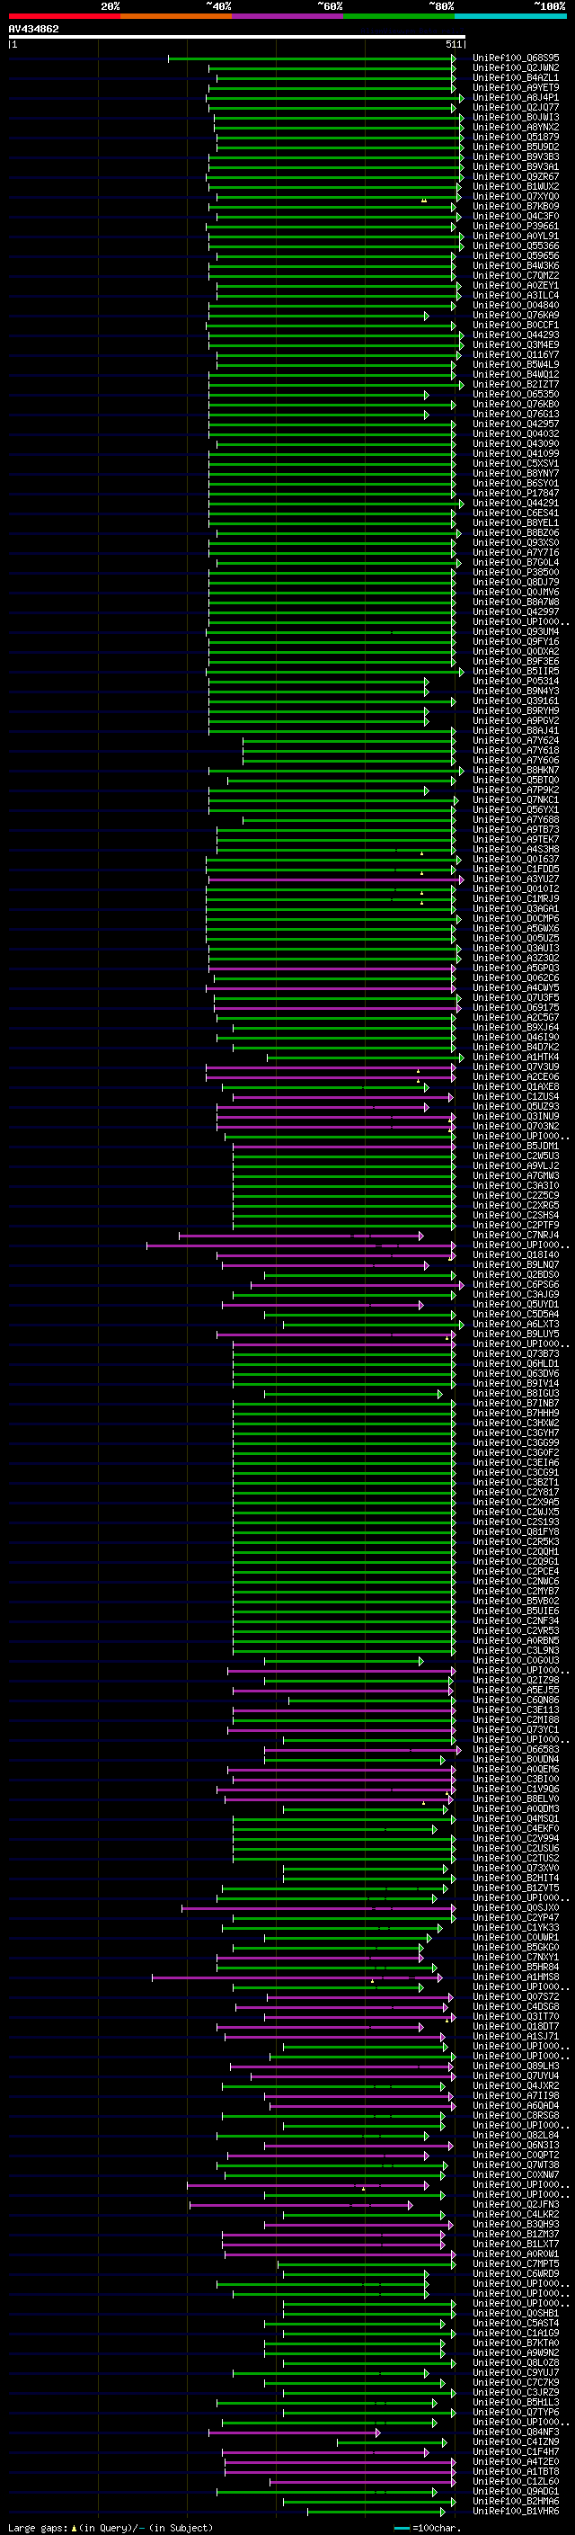Select UniRef100_Q3M4E9 label

(516, 344)
